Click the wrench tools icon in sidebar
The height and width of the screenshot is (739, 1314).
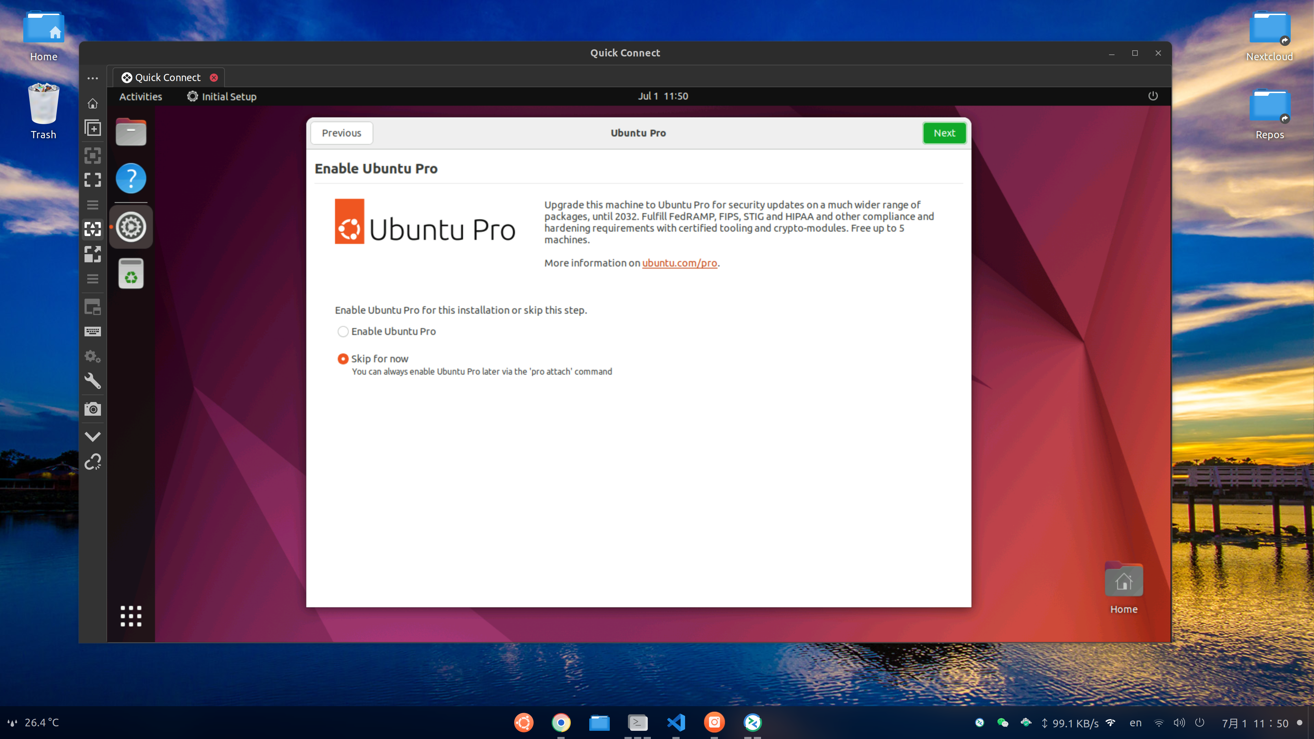(x=92, y=380)
